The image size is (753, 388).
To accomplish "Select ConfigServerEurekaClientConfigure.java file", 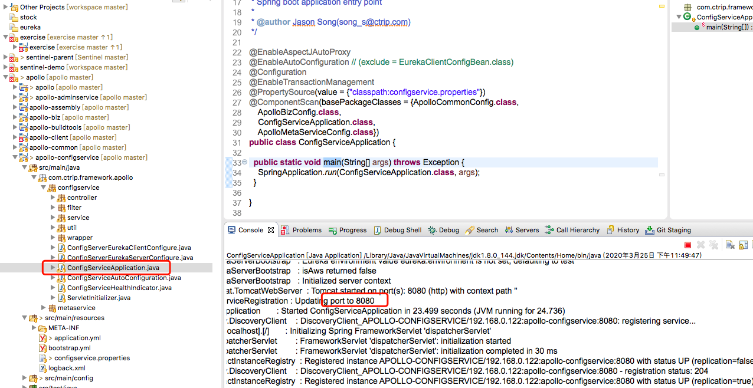I will pyautogui.click(x=129, y=248).
